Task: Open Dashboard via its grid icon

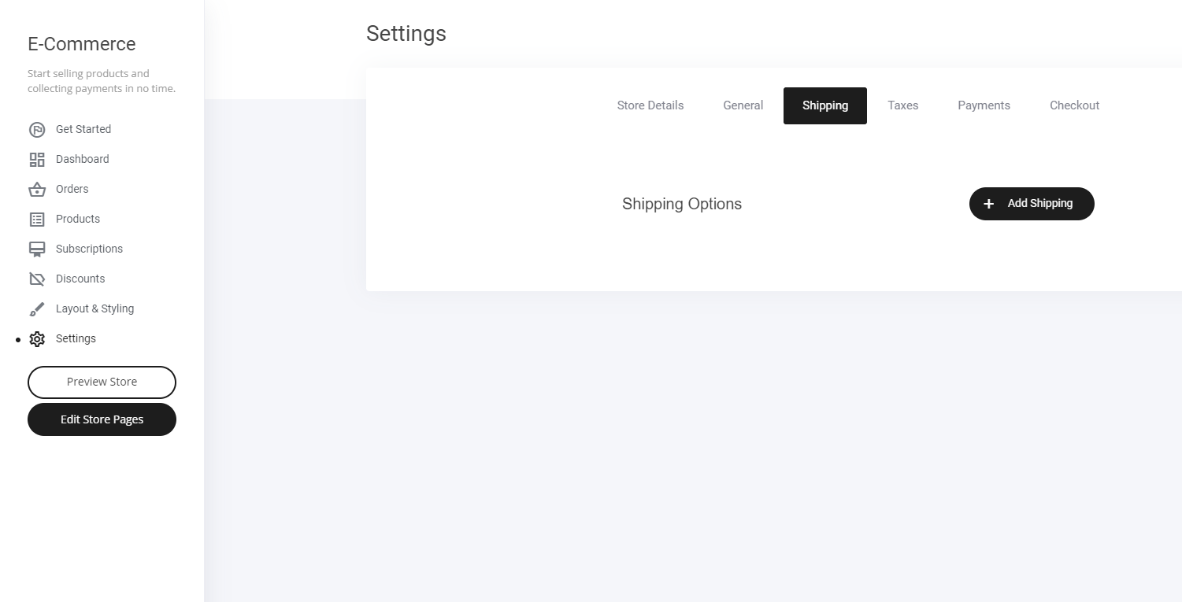Action: click(x=37, y=160)
